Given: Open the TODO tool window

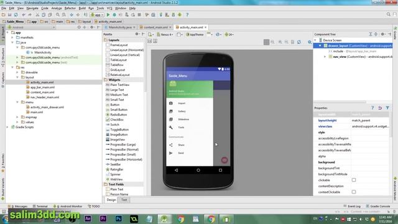Looking at the screenshot, I should 94,206.
